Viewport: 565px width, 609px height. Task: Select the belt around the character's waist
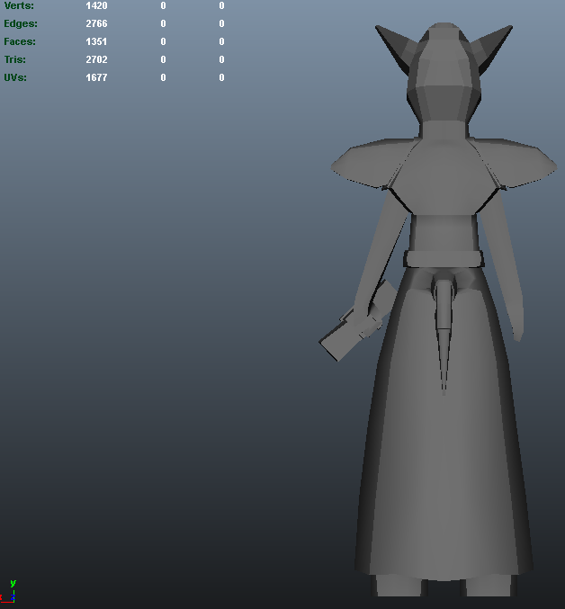coord(444,259)
